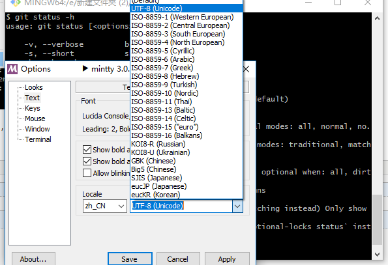388x265 pixels.
Task: Select the Text options category
Action: tap(32, 98)
